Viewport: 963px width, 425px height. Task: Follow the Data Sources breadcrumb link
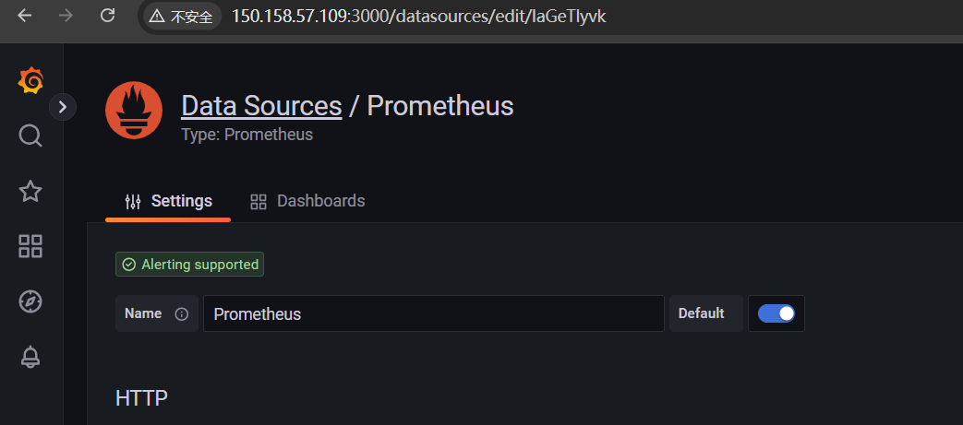click(261, 106)
